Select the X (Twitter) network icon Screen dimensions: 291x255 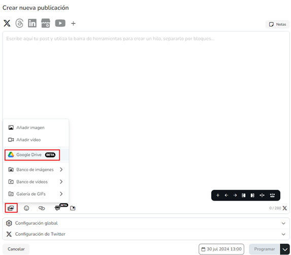coord(7,23)
